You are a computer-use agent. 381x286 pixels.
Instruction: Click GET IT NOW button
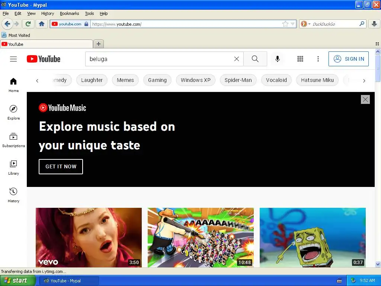[x=61, y=166]
